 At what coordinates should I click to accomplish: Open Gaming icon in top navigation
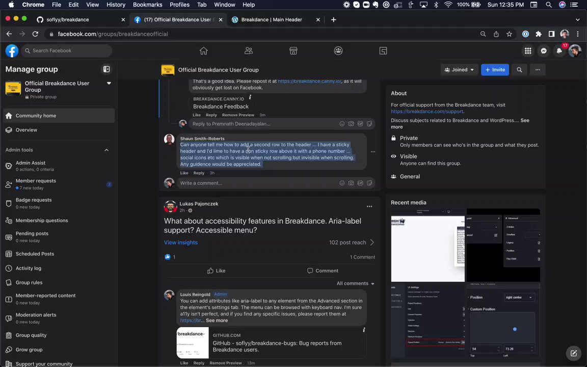click(383, 50)
